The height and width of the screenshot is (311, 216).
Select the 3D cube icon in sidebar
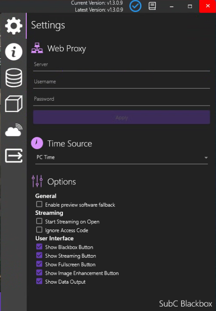click(14, 103)
